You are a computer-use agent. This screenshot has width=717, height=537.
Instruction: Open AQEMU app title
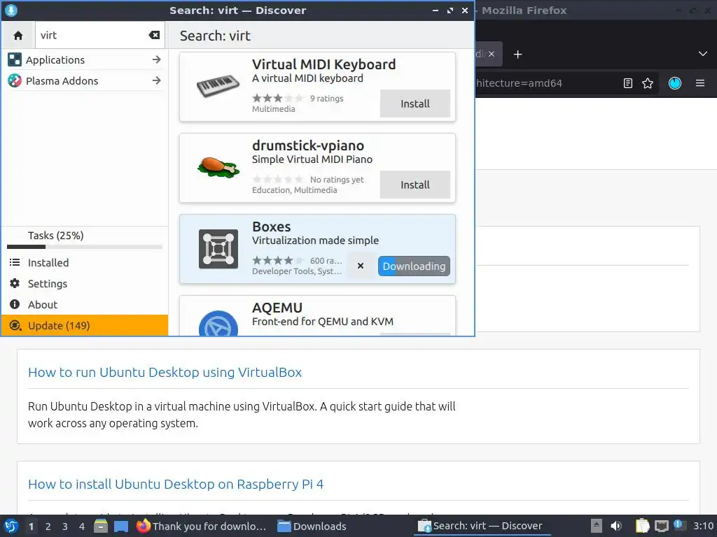click(x=277, y=308)
